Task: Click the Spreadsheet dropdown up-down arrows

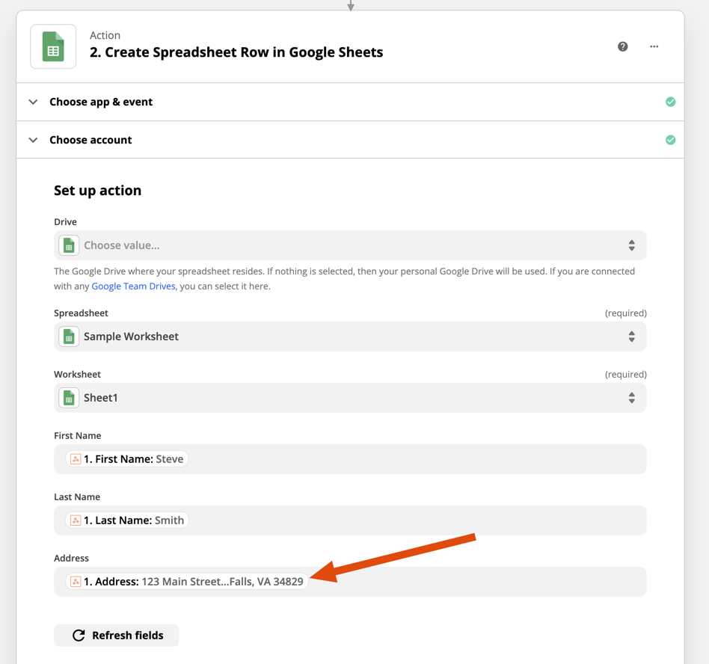Action: tap(632, 336)
